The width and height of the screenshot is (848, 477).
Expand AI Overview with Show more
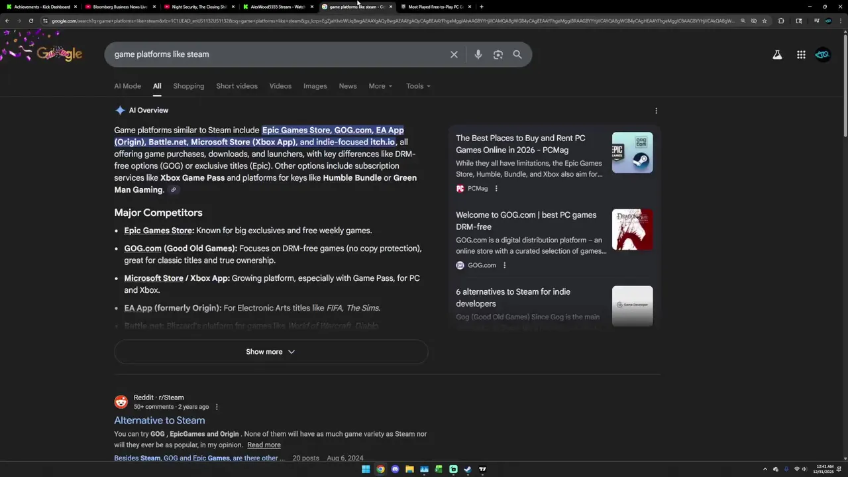[x=271, y=352]
